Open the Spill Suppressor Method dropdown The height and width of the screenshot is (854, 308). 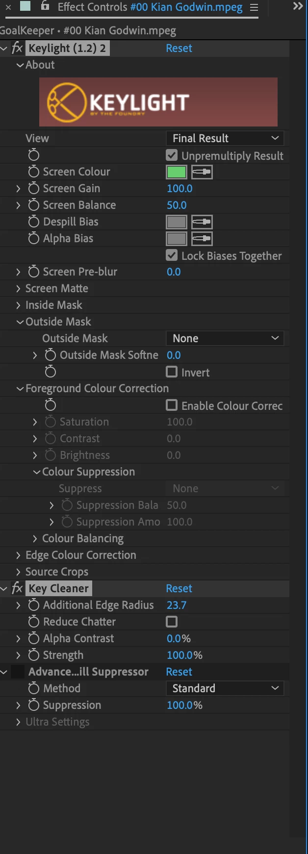click(225, 688)
